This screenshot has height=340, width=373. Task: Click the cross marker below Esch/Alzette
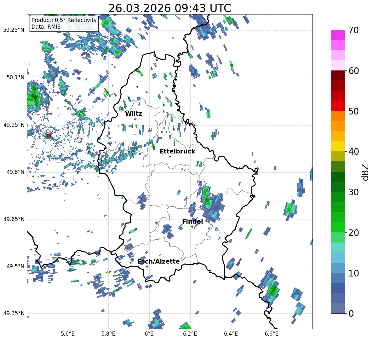click(x=147, y=267)
